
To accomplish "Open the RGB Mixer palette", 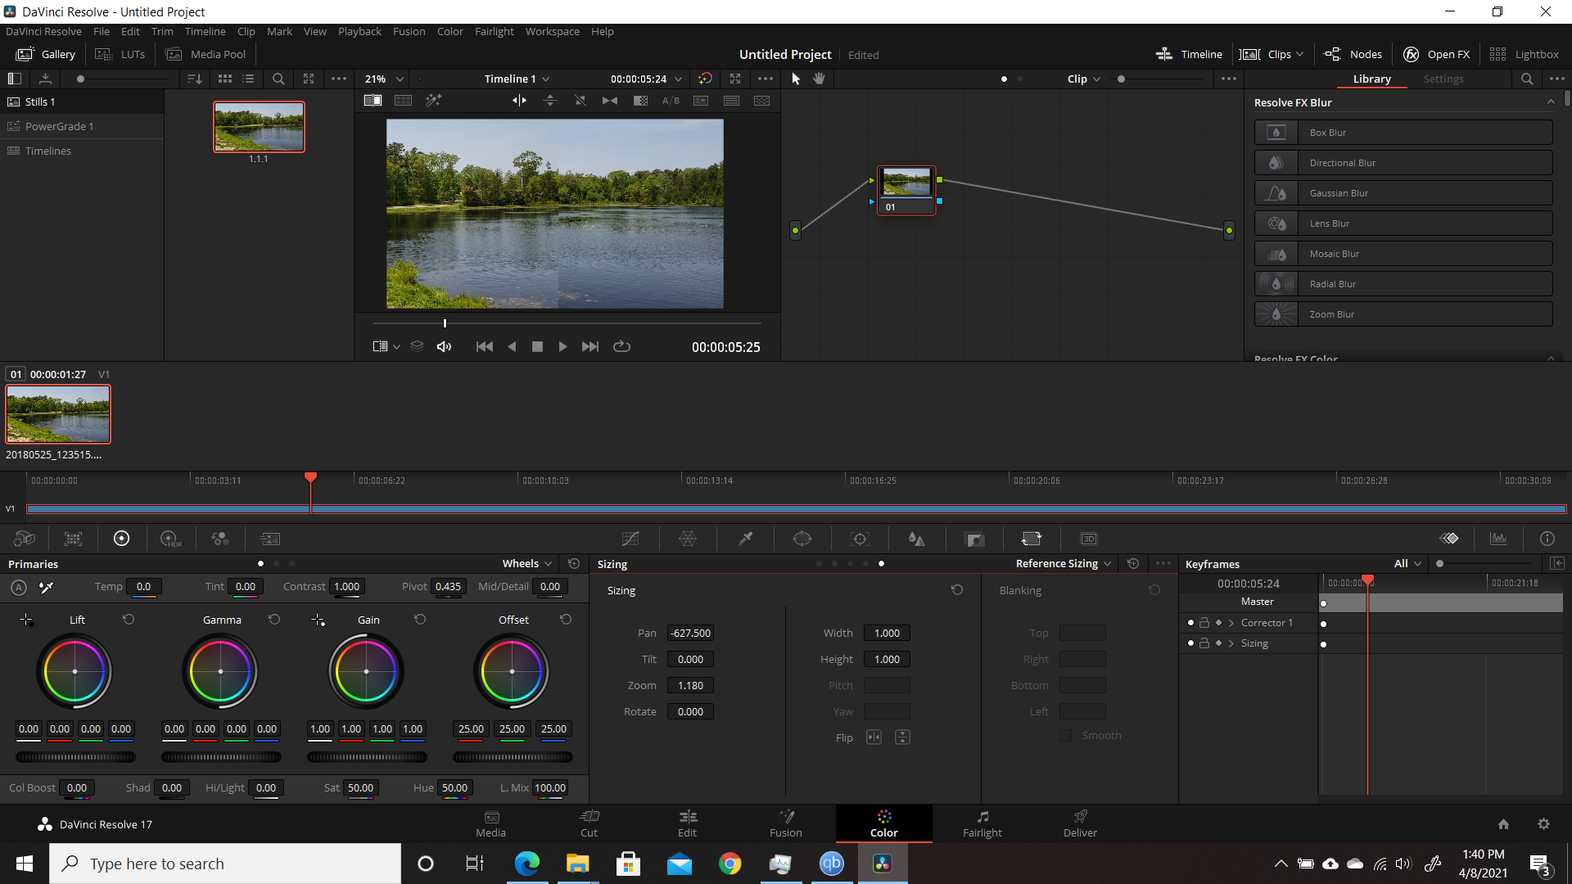I will 219,539.
